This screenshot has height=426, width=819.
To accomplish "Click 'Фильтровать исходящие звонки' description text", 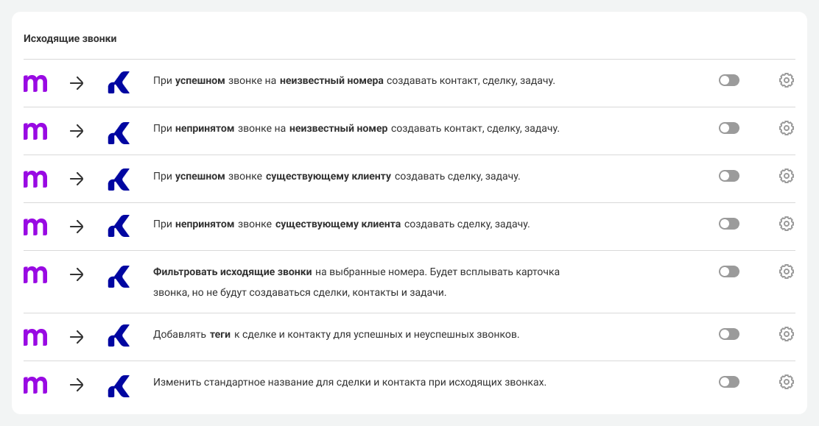I will [233, 272].
